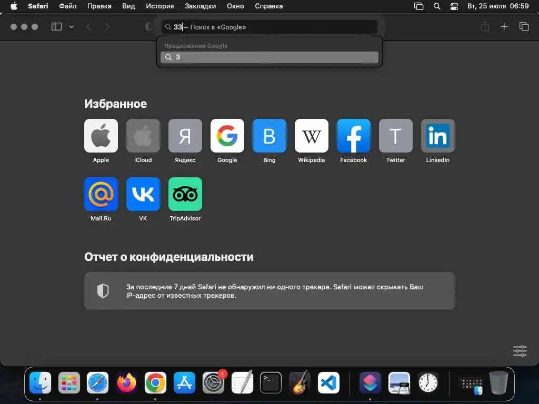Open the Закладки menu
The height and width of the screenshot is (404, 539).
pos(201,6)
